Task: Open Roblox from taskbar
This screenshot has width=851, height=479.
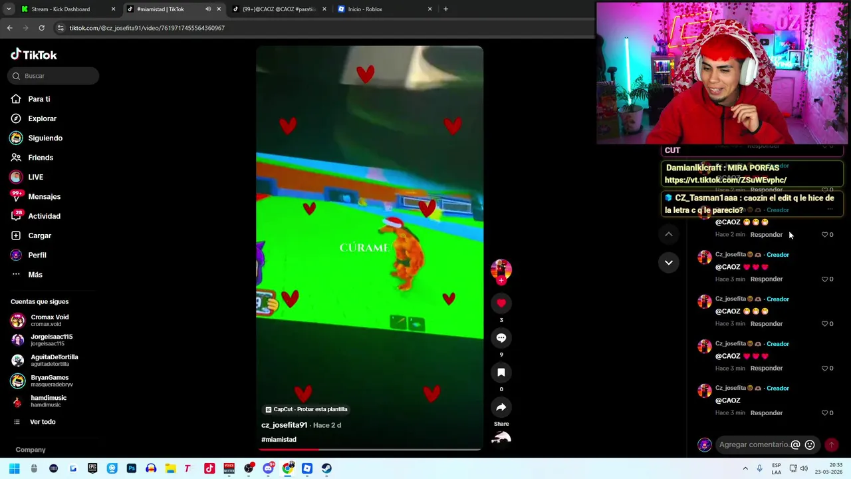Action: [307, 468]
